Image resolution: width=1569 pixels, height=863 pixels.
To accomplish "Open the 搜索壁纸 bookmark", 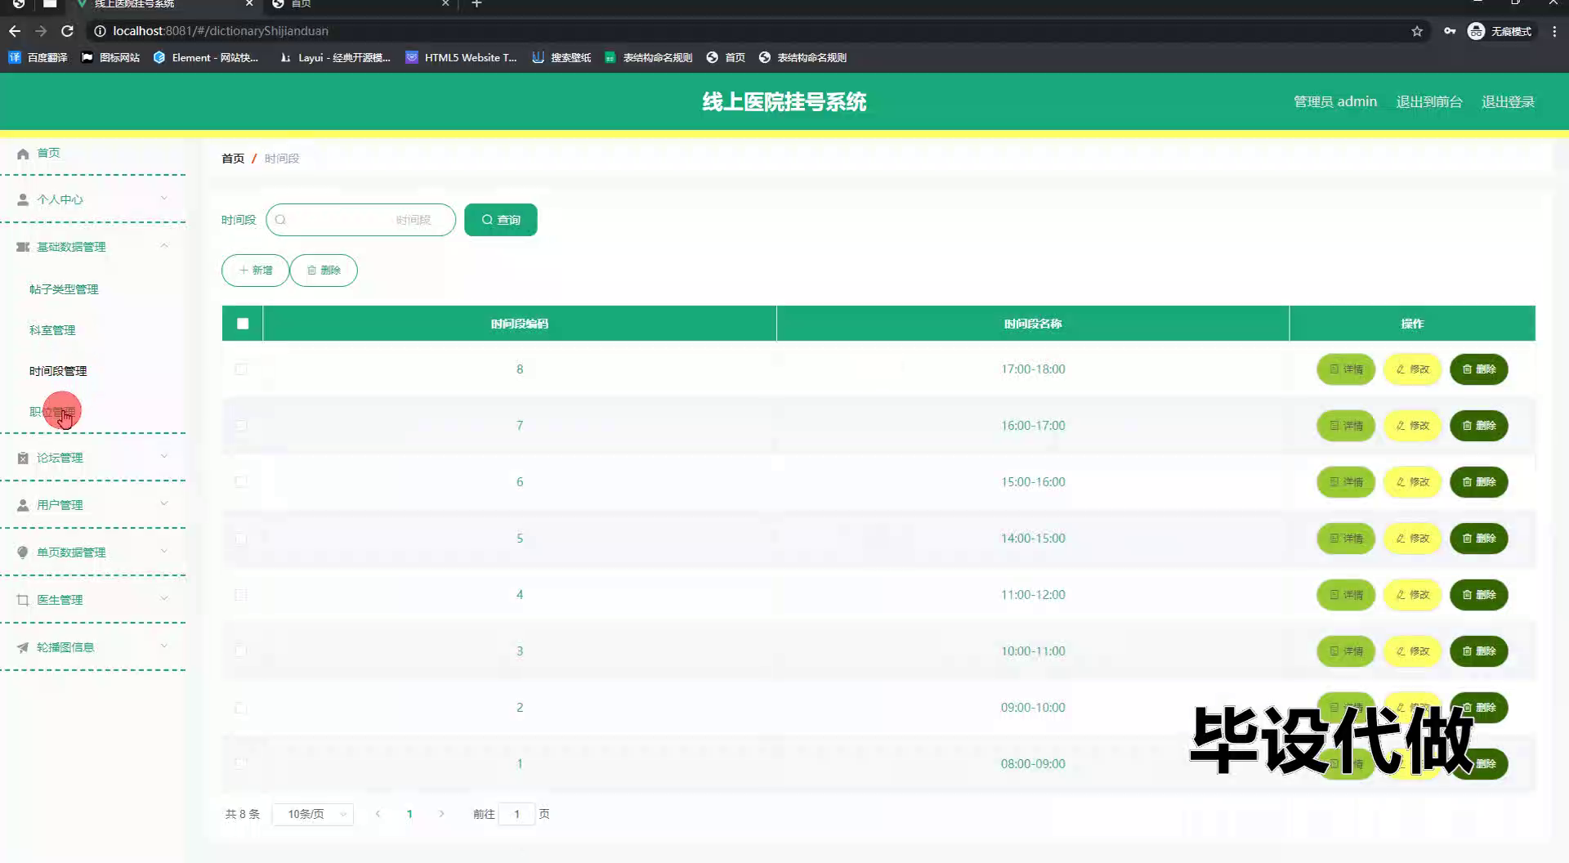I will [x=561, y=57].
